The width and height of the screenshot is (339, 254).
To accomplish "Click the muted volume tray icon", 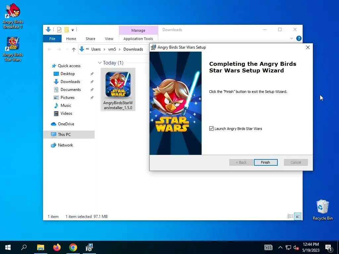I will (x=296, y=248).
